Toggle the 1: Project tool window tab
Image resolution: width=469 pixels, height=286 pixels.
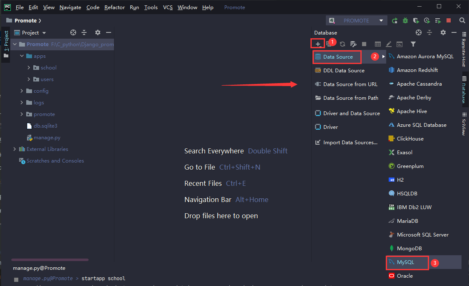click(6, 44)
